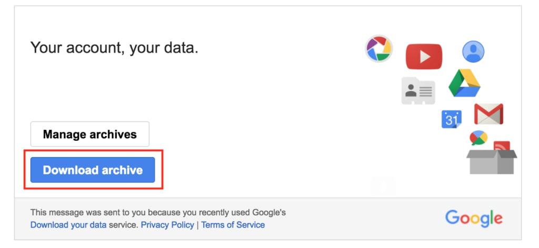This screenshot has height=248, width=539.
Task: Click the Picasa pinwheel icon
Action: (x=378, y=49)
